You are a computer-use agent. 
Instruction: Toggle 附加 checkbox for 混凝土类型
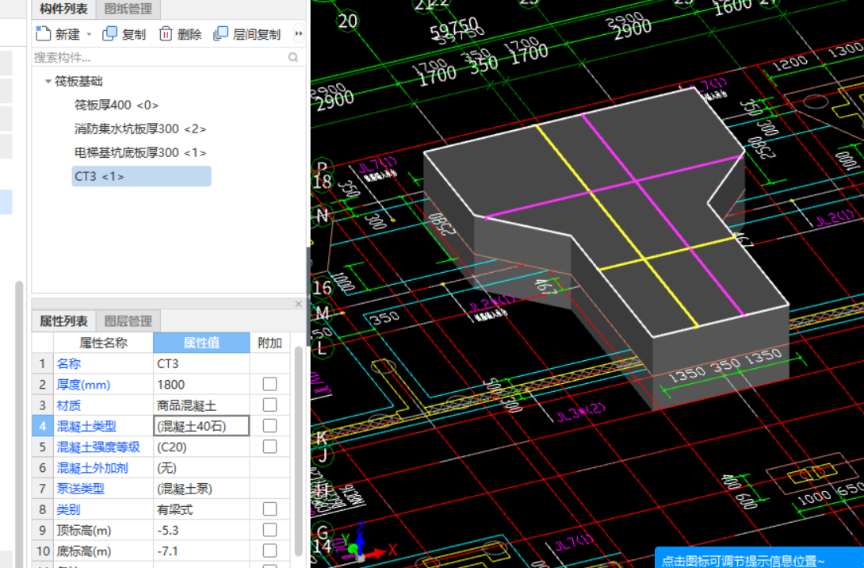(270, 426)
